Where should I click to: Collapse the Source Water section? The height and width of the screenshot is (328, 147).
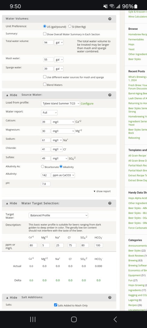tap(12, 95)
